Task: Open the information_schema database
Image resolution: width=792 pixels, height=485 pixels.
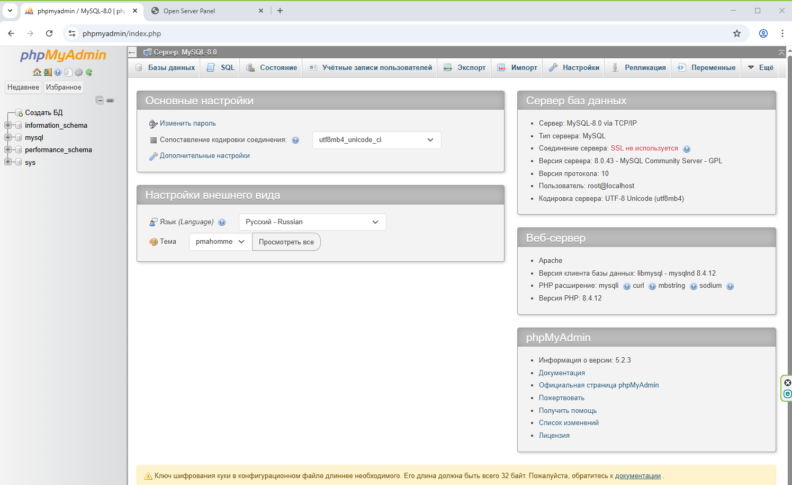Action: [56, 125]
